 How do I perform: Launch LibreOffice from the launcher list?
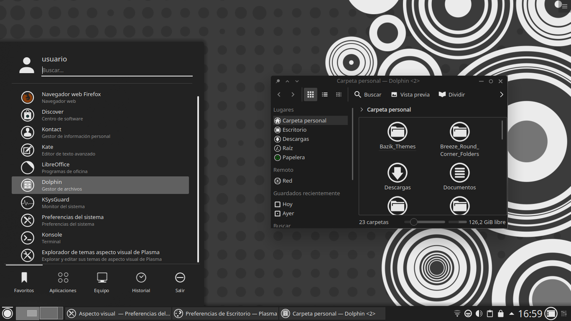tap(100, 168)
